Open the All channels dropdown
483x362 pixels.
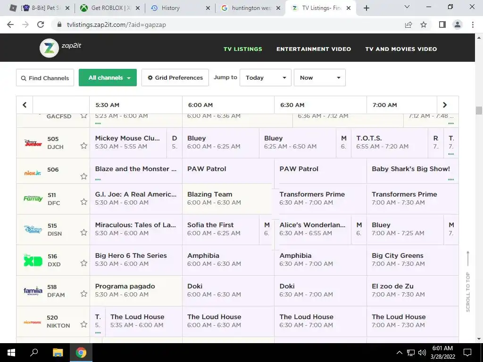click(x=108, y=78)
